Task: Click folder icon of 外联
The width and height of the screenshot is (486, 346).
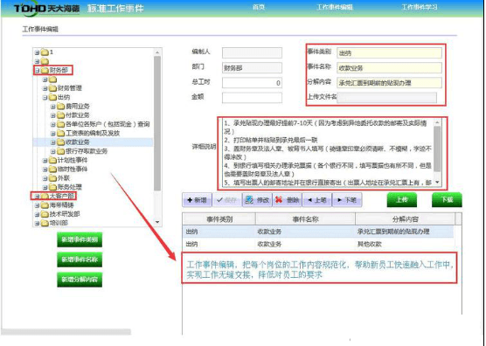Action: [53, 178]
